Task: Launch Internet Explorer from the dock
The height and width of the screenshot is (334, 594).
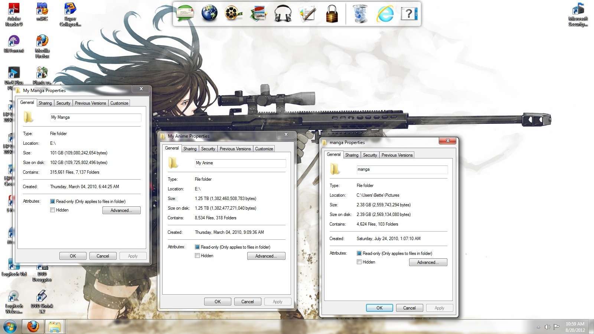Action: point(385,14)
